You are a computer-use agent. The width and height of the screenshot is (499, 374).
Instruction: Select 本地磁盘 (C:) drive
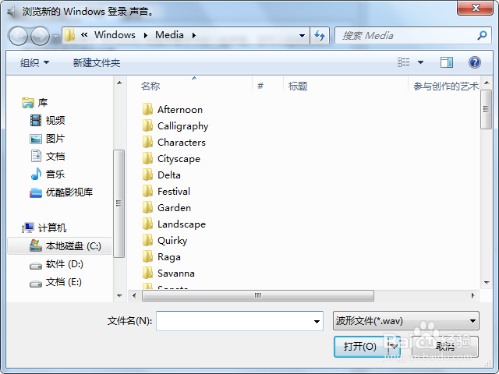click(x=60, y=246)
